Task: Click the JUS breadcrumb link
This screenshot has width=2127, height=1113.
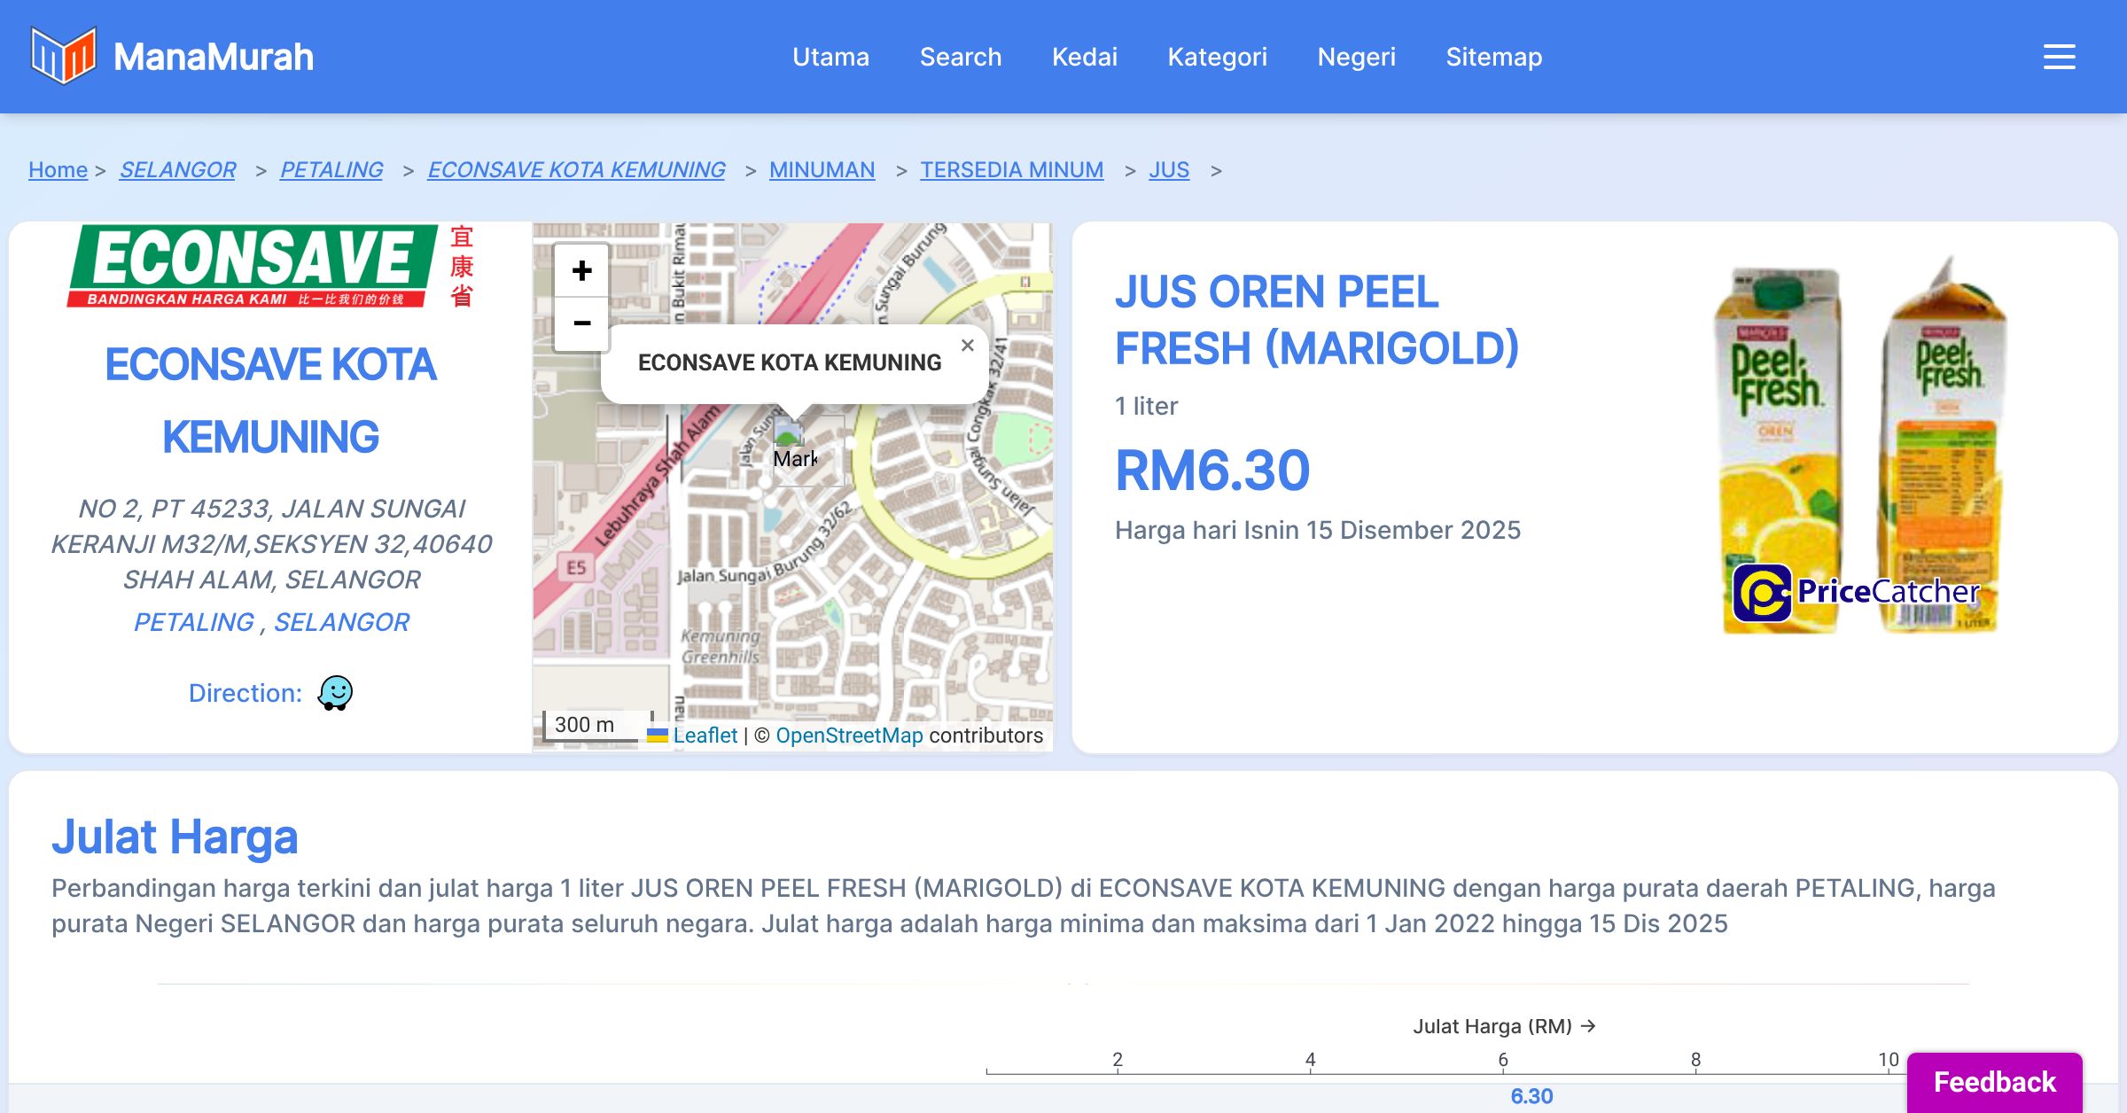Action: pos(1168,169)
